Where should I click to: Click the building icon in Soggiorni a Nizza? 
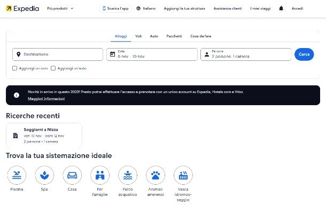15,136
